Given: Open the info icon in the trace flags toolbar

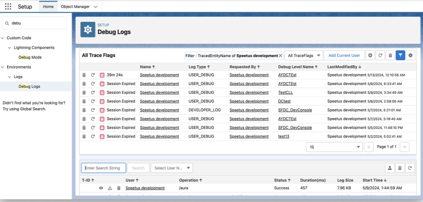Looking at the screenshot, I should 410,55.
